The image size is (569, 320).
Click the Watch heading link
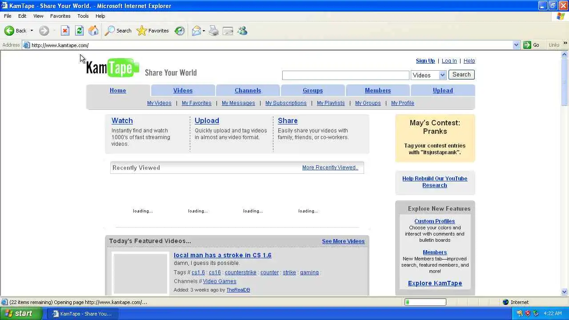(x=122, y=120)
